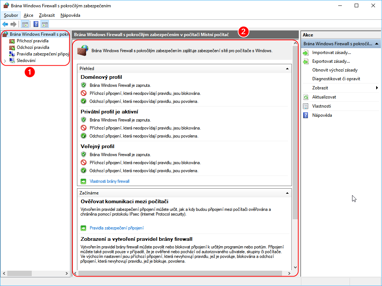Click the Forward arrow toolbar icon

point(13,24)
